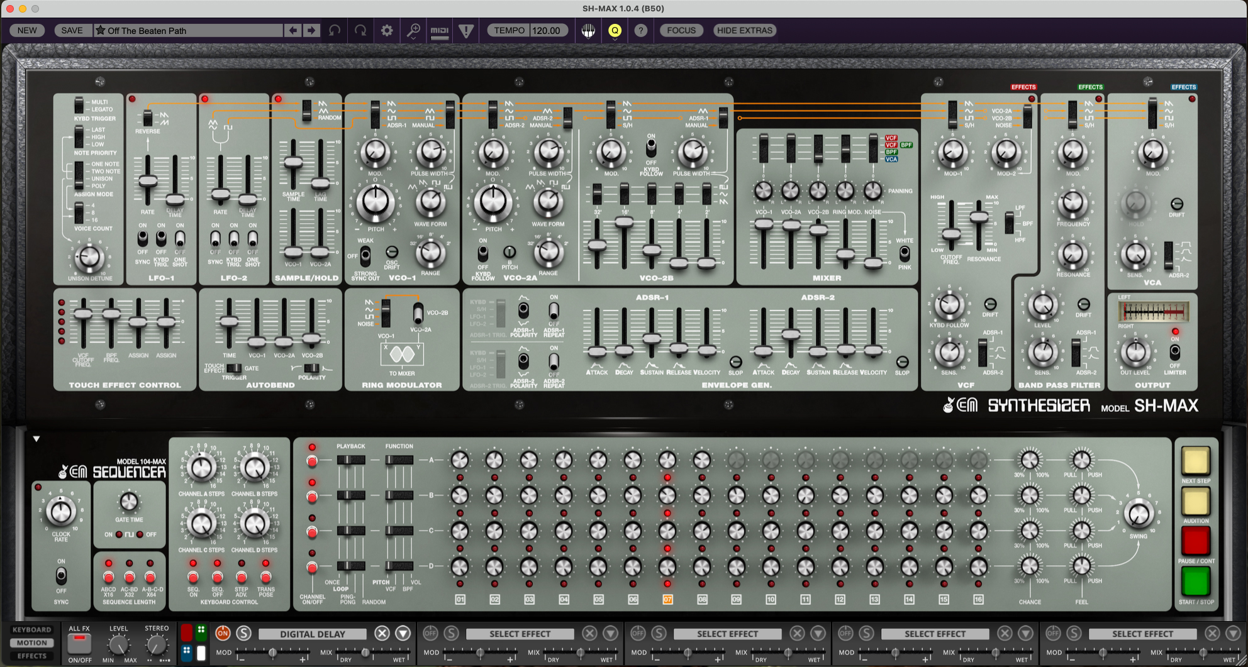This screenshot has width=1248, height=667.
Task: Switch to the KEYBOARD tab
Action: point(31,629)
